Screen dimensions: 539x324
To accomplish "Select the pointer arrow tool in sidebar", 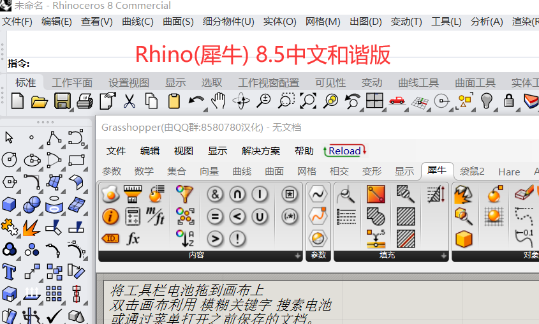I will 9,138.
